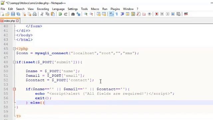Collapse the if(isset fold marker on line 48
Screen dimensions: 213x120
coord(14,62)
